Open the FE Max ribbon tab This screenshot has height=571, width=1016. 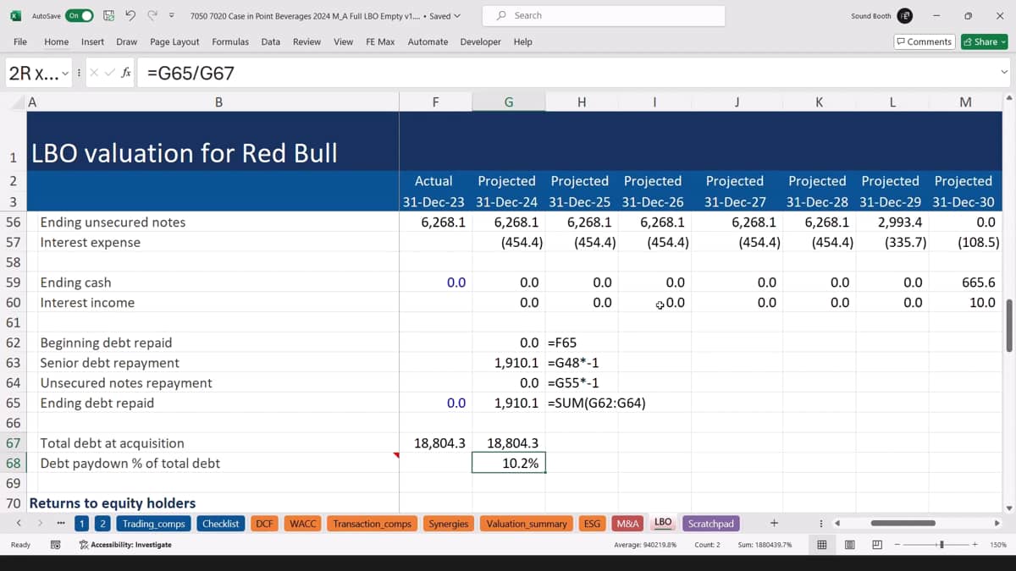(x=380, y=41)
